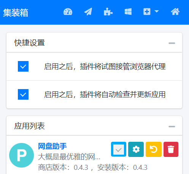Click the 集装箱 title in header

[16, 13]
